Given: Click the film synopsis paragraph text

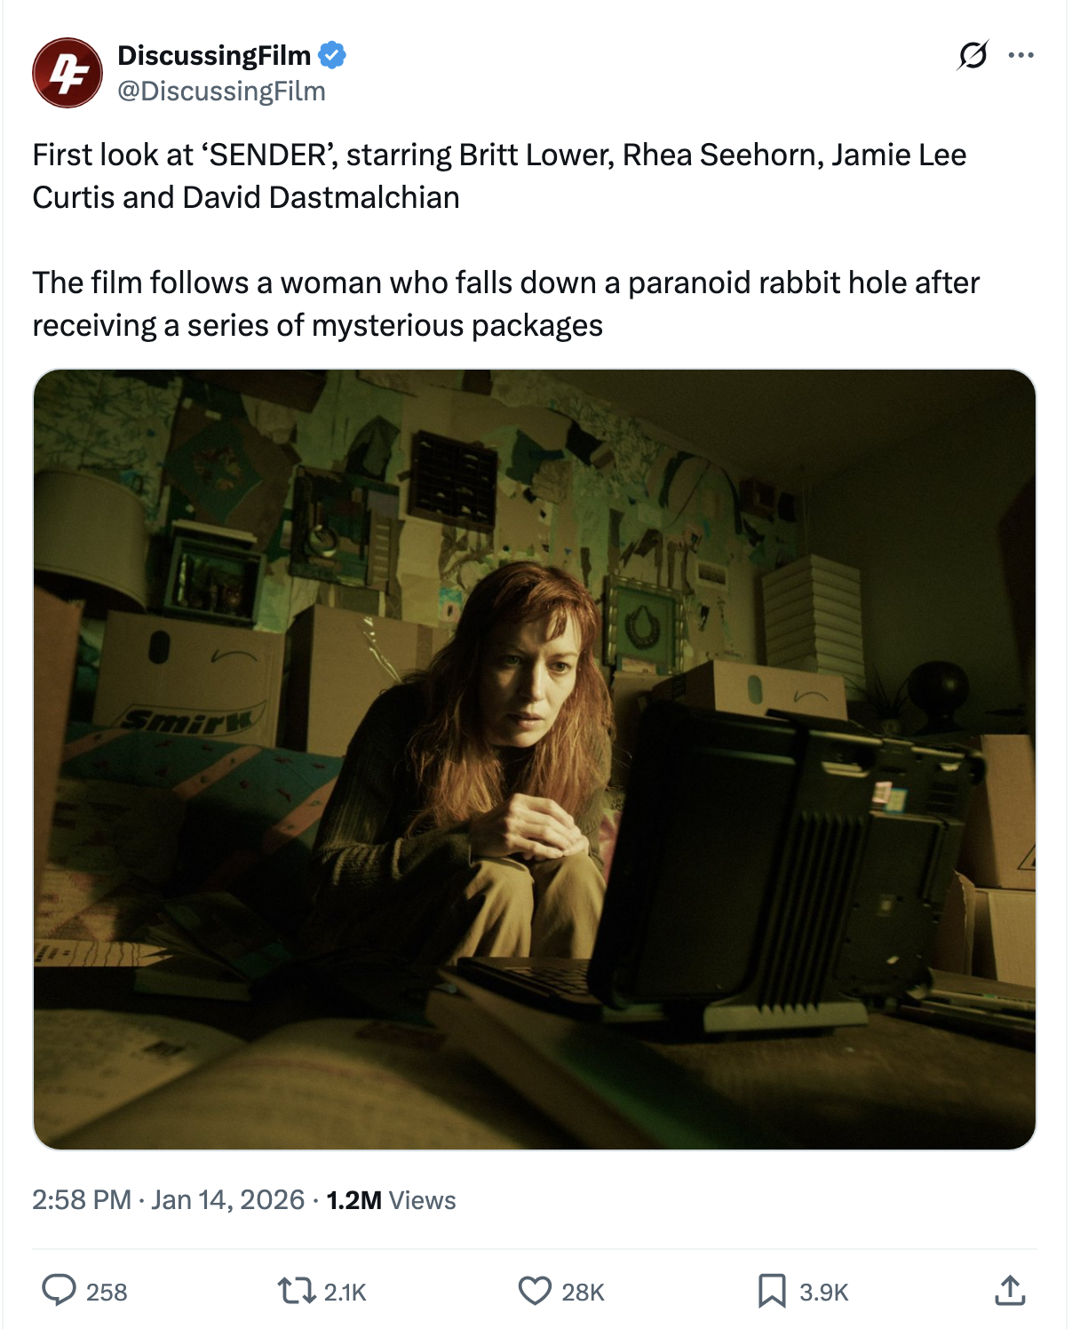Looking at the screenshot, I should pyautogui.click(x=506, y=304).
